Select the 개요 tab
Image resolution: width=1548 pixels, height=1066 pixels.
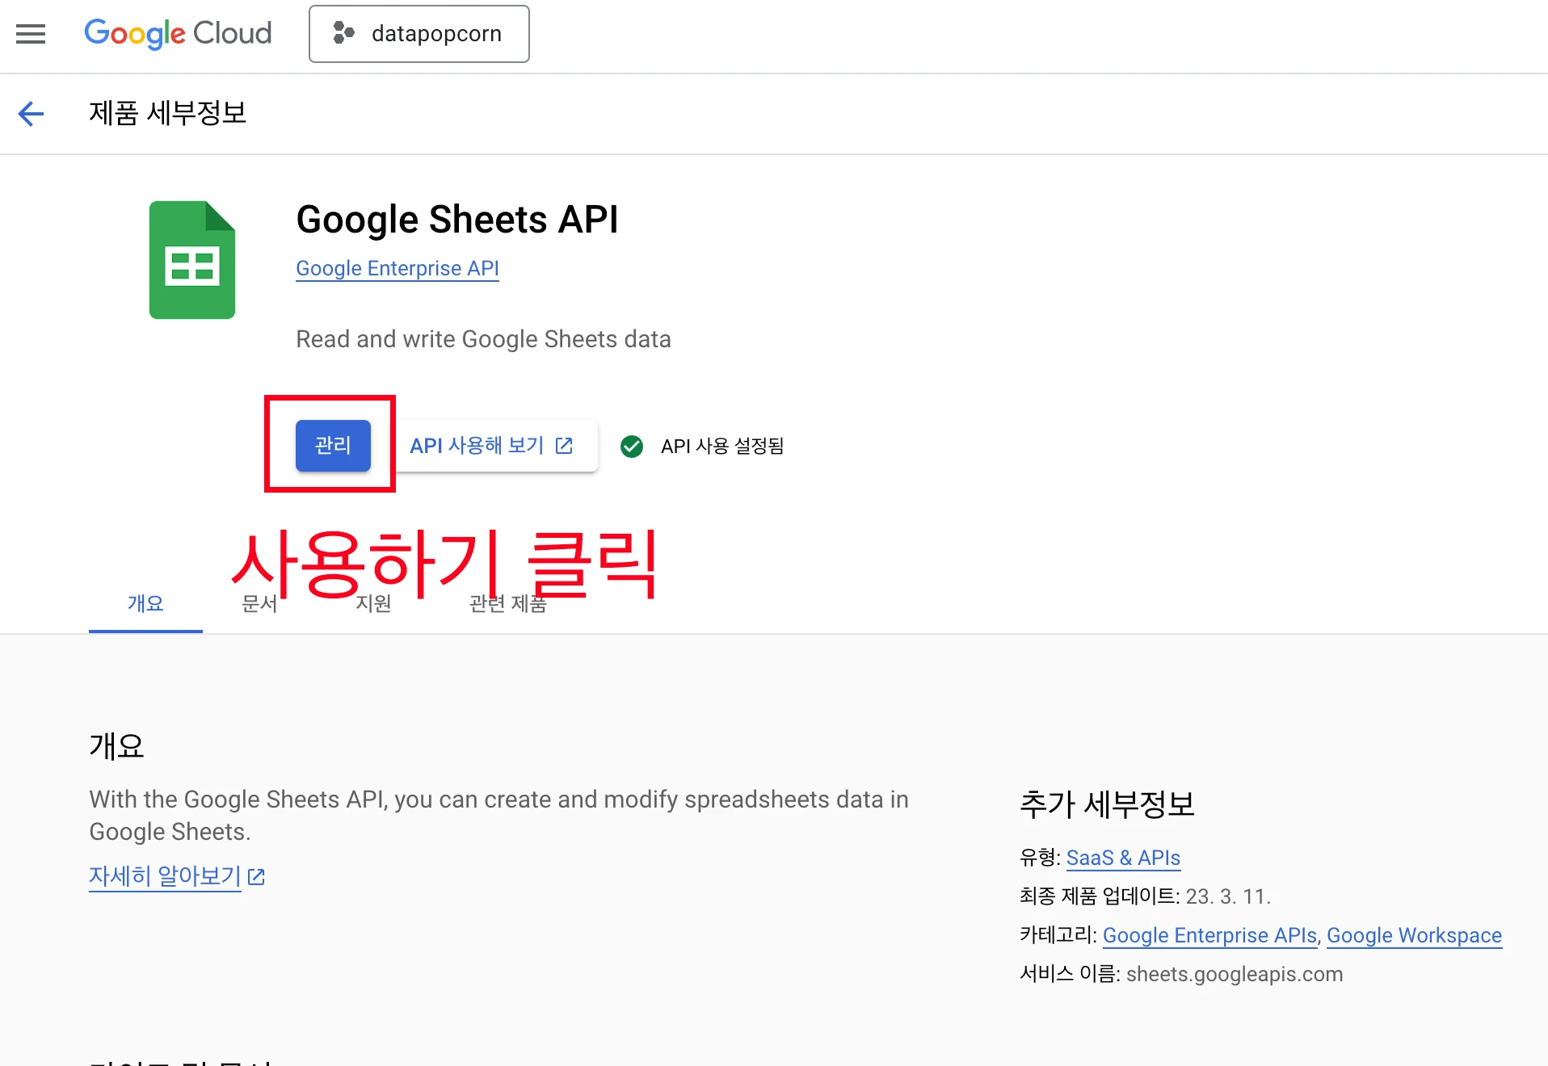(145, 603)
